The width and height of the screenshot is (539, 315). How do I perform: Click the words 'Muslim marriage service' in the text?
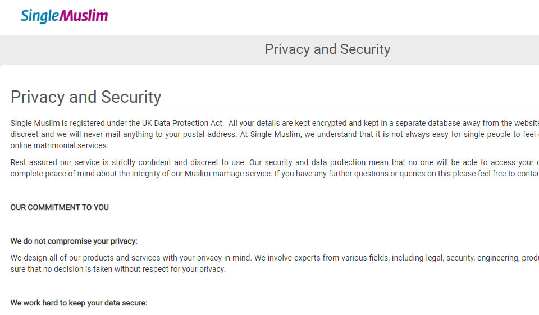228,174
